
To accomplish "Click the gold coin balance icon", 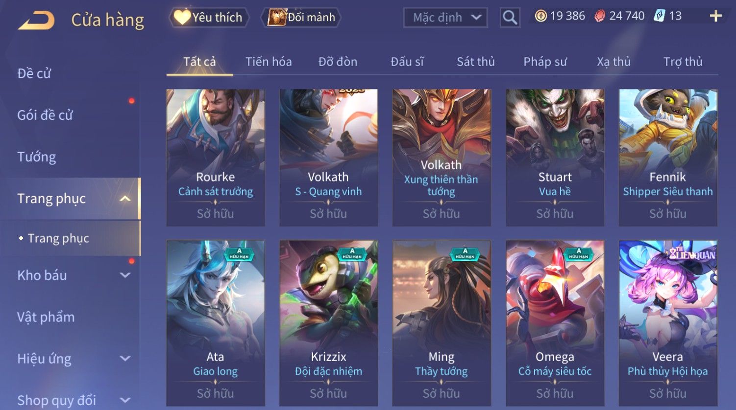I will click(540, 16).
